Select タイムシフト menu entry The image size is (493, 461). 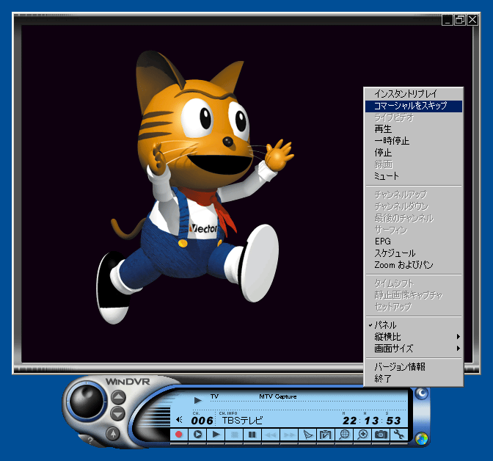coord(414,283)
